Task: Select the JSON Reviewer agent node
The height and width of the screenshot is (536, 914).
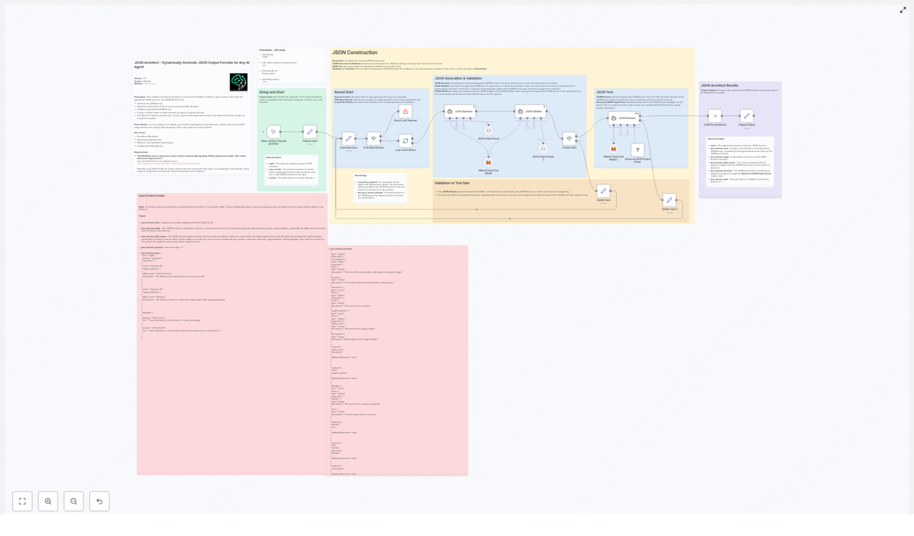Action: 623,118
